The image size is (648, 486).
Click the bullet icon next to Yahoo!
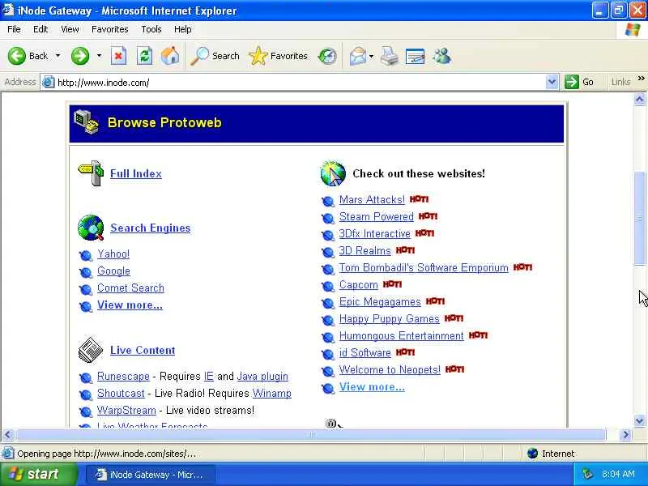pyautogui.click(x=86, y=255)
